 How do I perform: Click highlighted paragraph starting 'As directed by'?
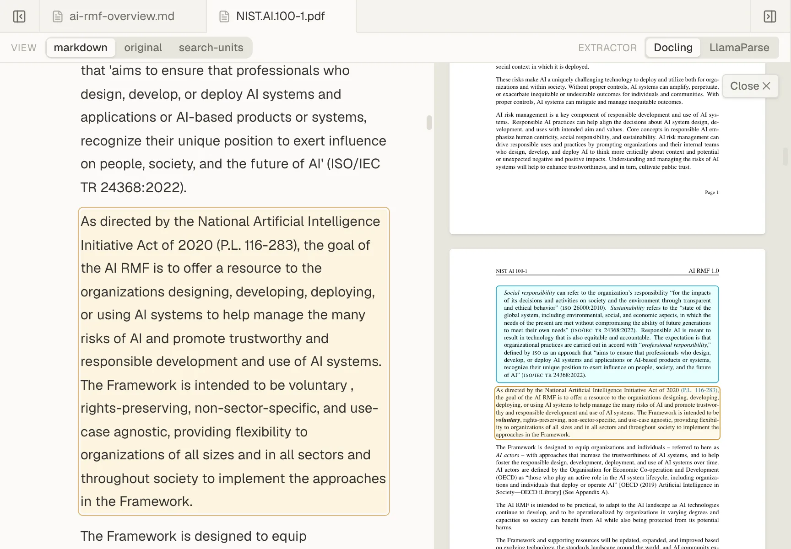(234, 361)
